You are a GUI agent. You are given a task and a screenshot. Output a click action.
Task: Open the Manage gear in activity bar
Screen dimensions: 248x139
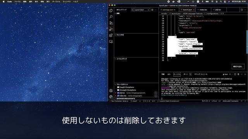pos(111,97)
